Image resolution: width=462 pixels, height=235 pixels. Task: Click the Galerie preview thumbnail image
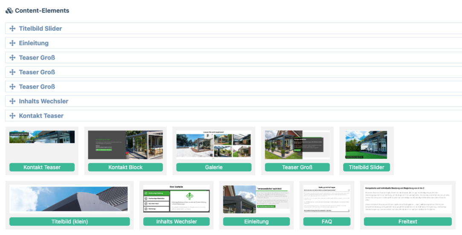pyautogui.click(x=214, y=145)
